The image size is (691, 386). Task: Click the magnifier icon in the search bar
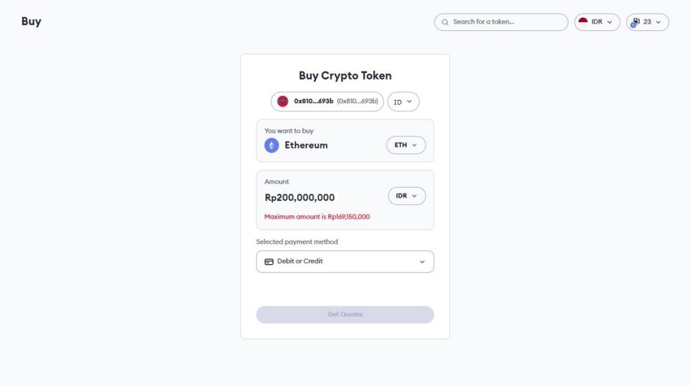point(445,22)
